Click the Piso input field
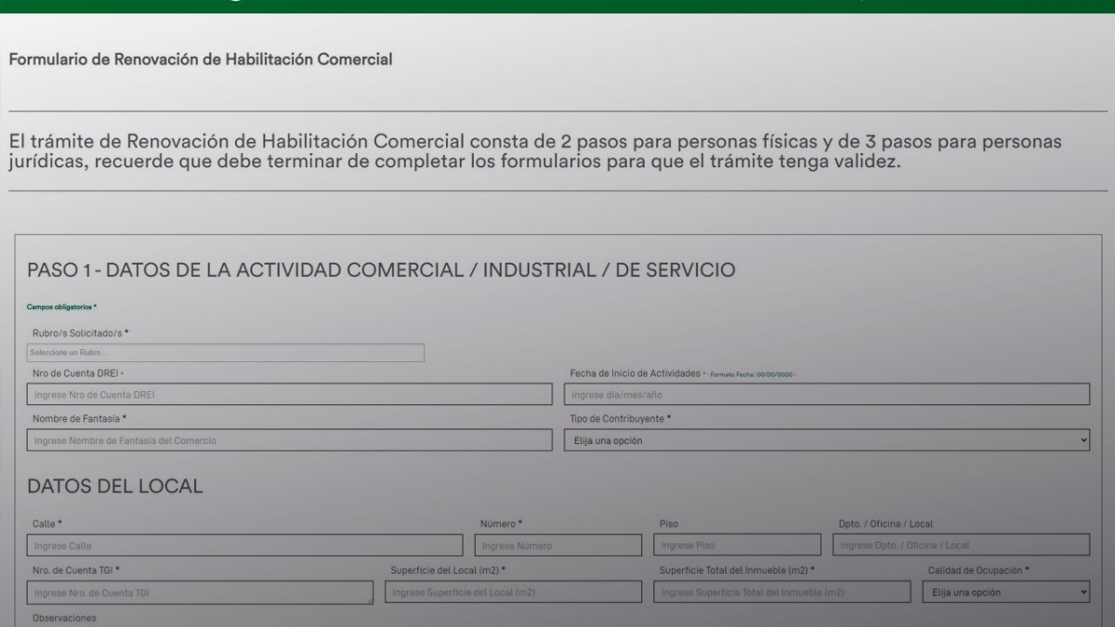 coord(738,545)
